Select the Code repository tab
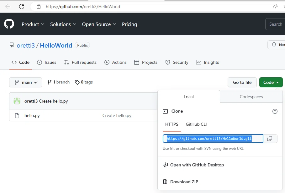The height and width of the screenshot is (193, 285). [x=21, y=62]
